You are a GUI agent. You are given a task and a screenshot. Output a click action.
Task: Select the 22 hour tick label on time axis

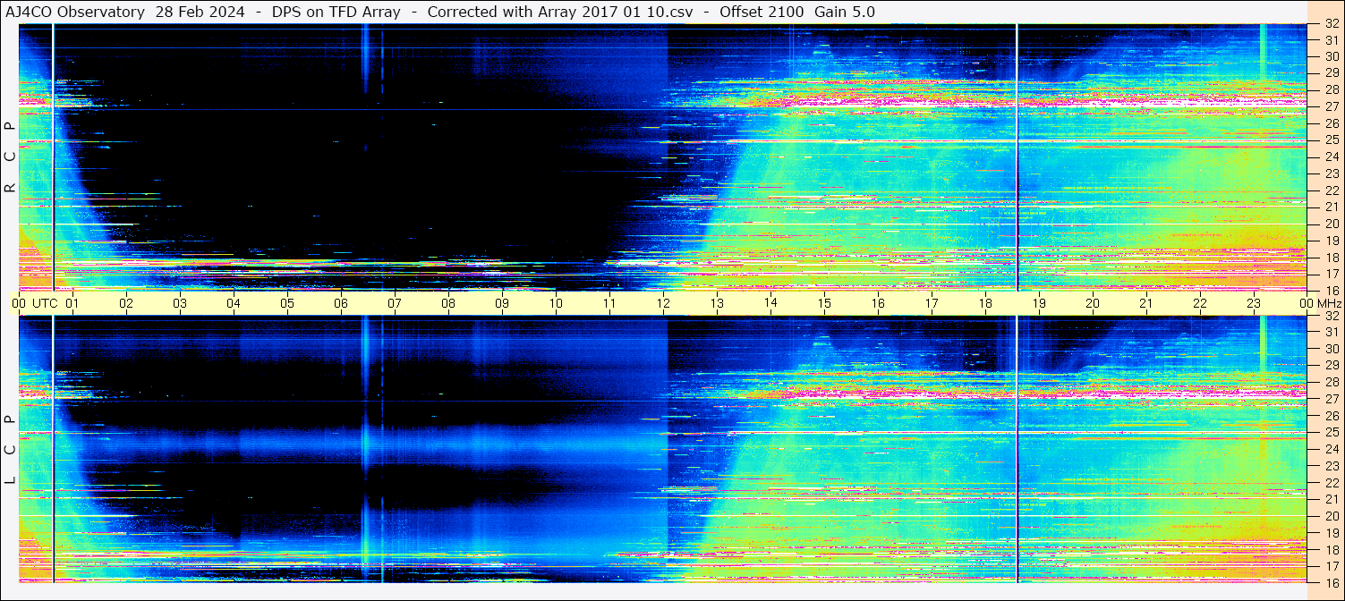1200,303
